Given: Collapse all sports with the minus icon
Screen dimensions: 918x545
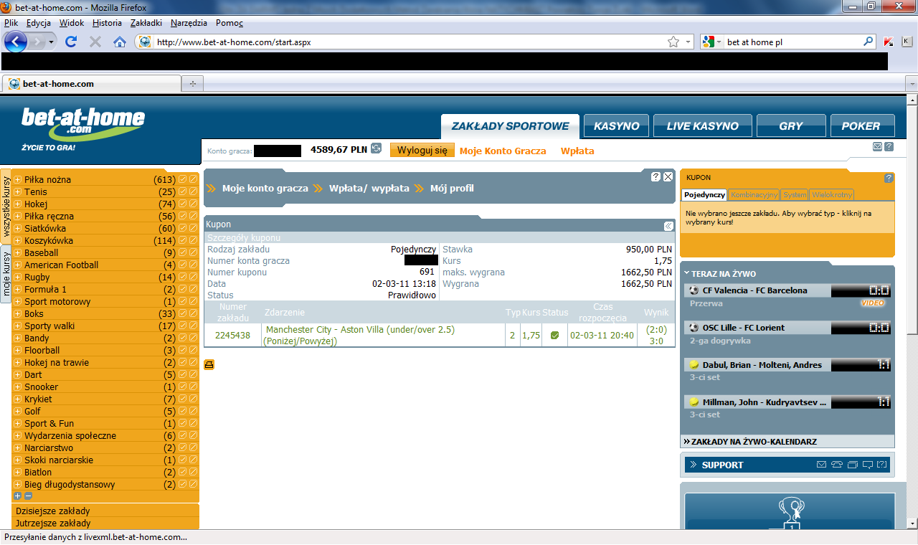Looking at the screenshot, I should 28,496.
